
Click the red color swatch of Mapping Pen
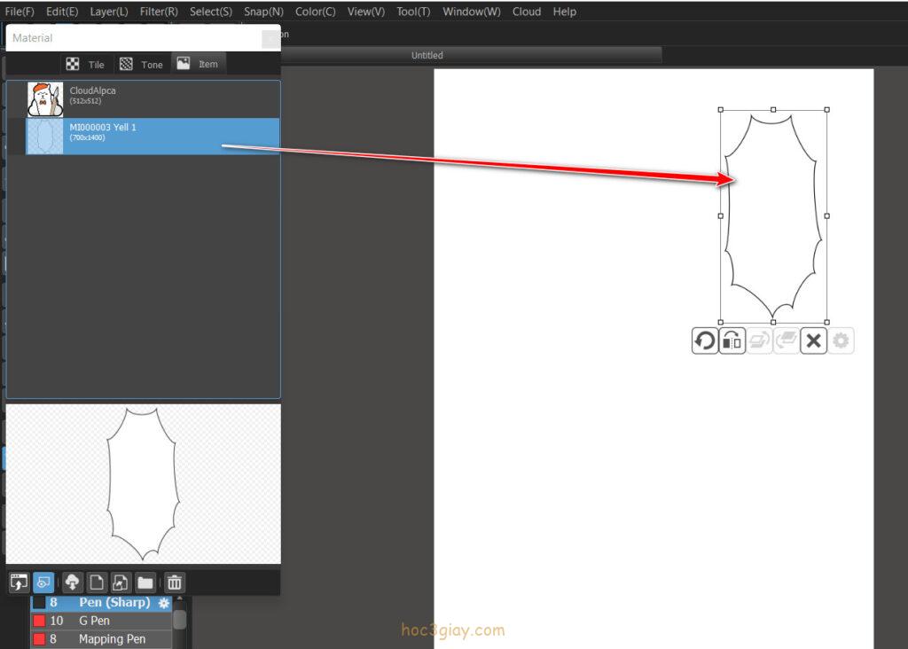39,639
